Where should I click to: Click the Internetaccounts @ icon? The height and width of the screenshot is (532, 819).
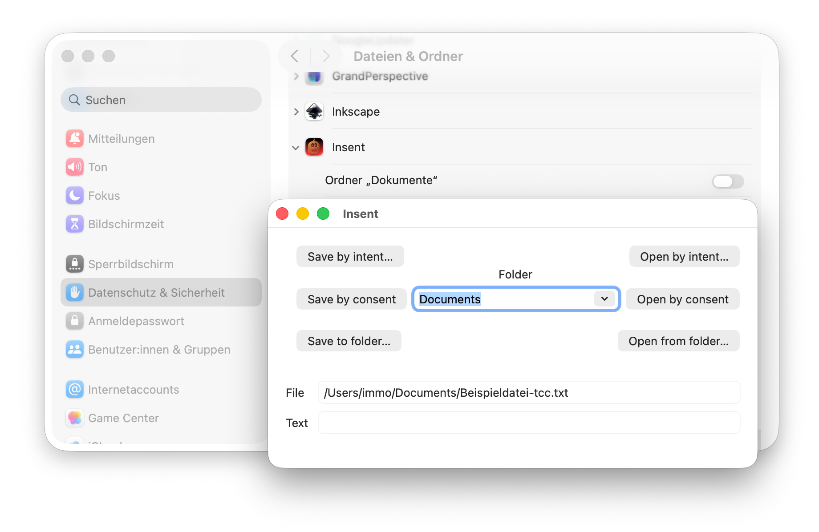click(74, 390)
